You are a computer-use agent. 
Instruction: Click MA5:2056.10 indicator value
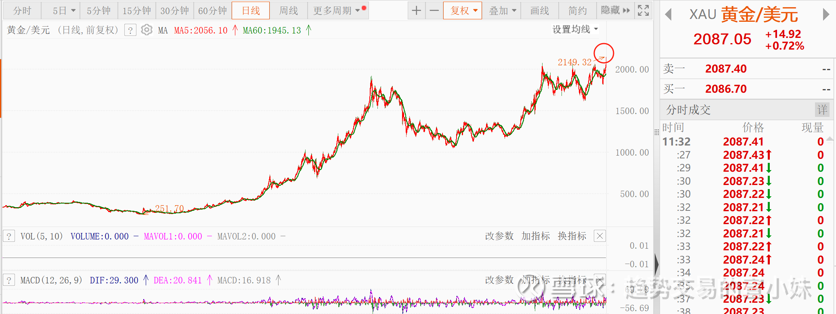click(x=201, y=30)
